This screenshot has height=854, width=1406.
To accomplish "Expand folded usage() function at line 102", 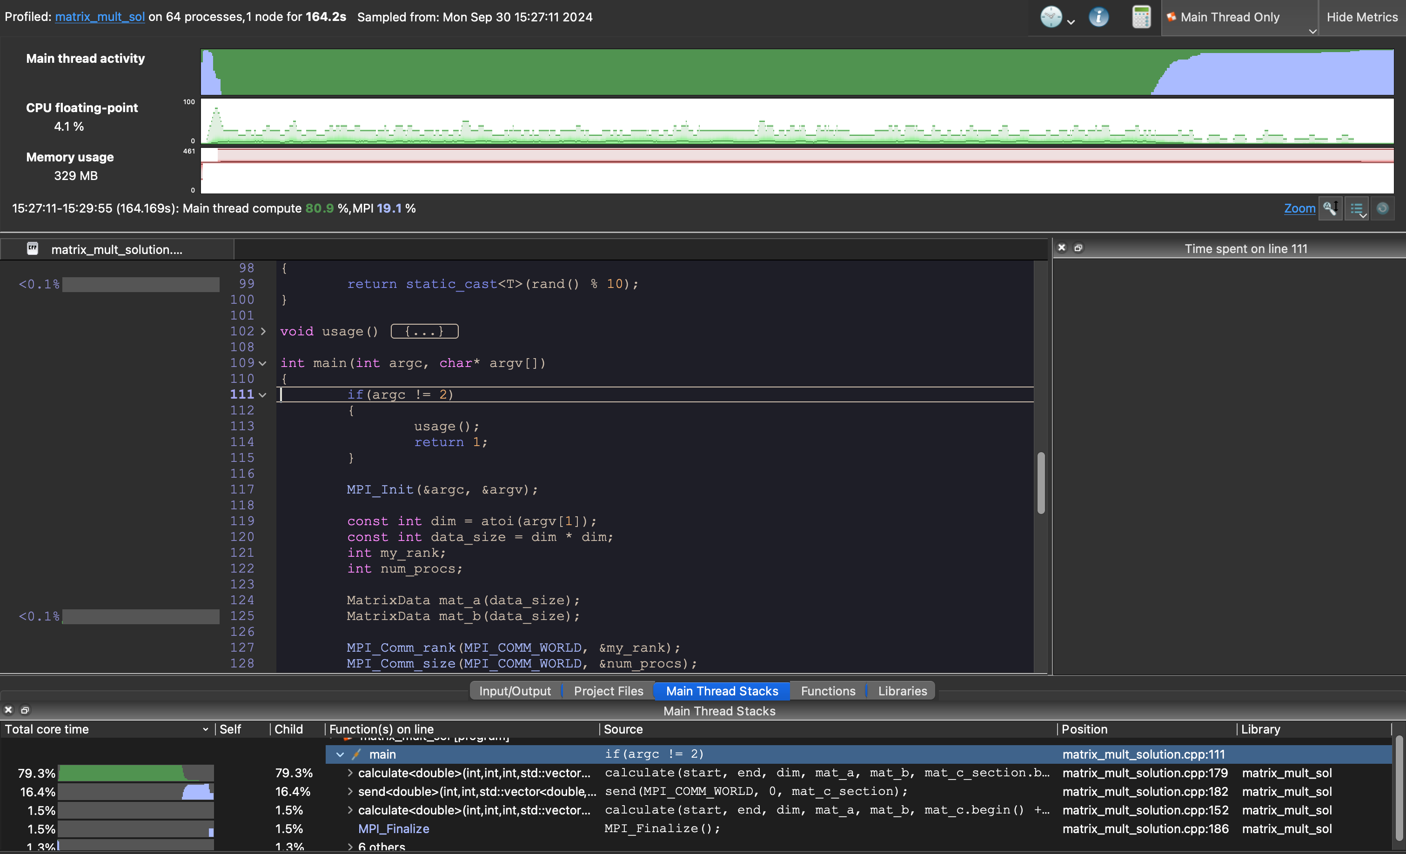I will [263, 332].
